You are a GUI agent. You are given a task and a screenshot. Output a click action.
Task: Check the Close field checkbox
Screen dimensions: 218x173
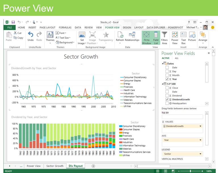click(167, 88)
